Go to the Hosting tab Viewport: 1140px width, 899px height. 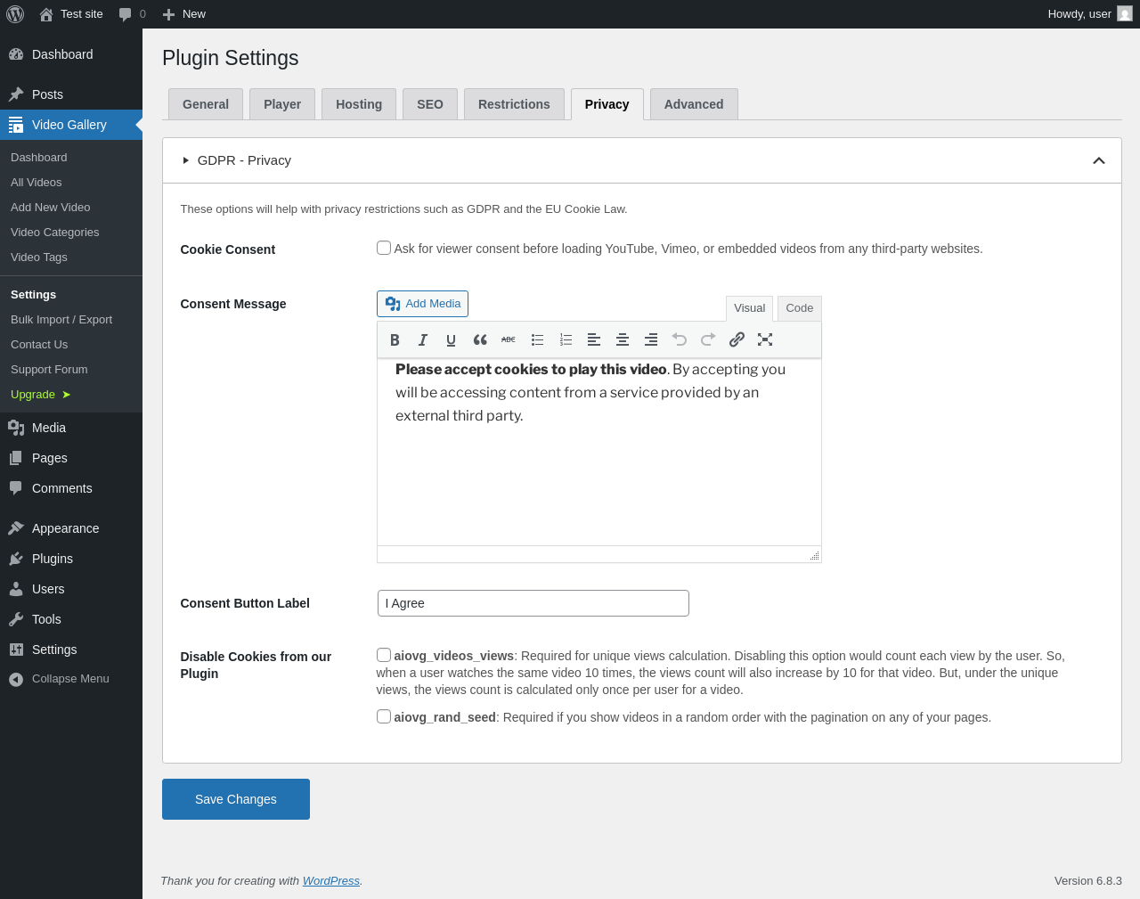359,104
